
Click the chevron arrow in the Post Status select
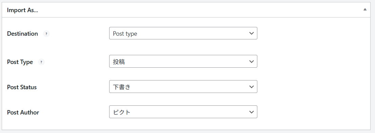click(251, 87)
